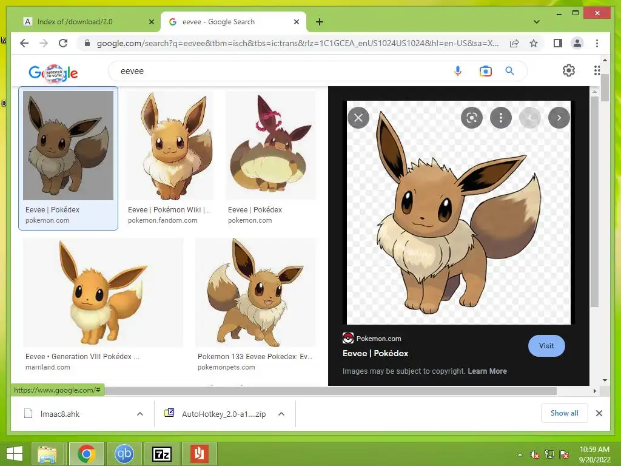The image size is (621, 466).
Task: Go back to previous page in Chrome
Action: (x=24, y=43)
